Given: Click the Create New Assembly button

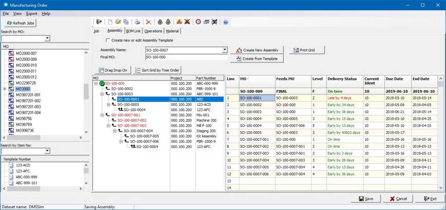Looking at the screenshot, I should pyautogui.click(x=257, y=50).
